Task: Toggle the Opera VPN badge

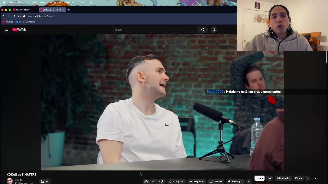Action: [x=19, y=16]
